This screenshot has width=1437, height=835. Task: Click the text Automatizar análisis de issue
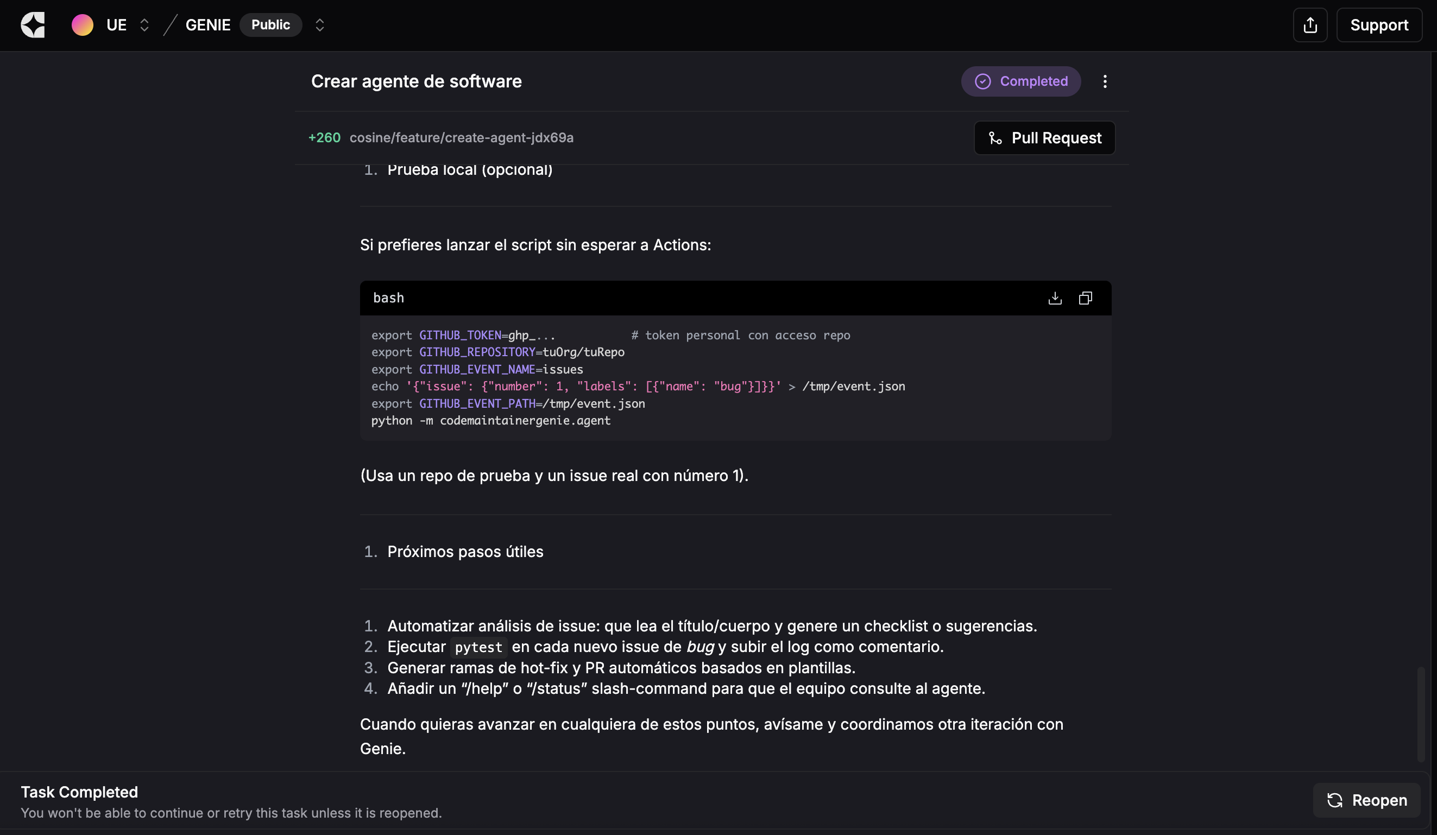click(711, 626)
